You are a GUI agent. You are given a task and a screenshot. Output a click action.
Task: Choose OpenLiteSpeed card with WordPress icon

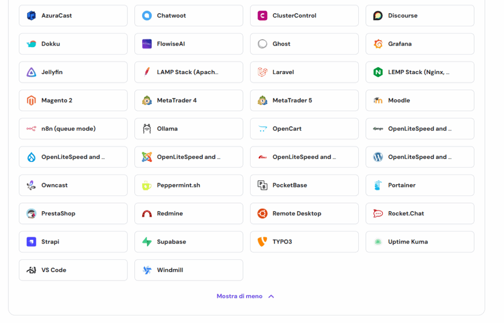coord(420,157)
